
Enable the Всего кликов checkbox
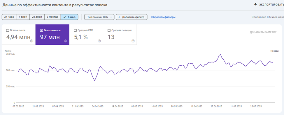[x=7, y=30]
